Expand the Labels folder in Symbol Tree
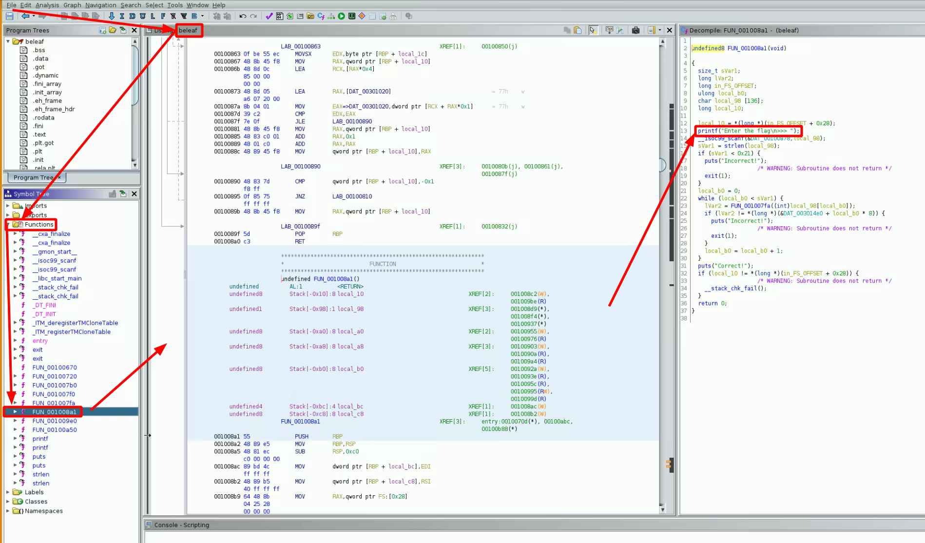Image resolution: width=925 pixels, height=543 pixels. point(8,492)
